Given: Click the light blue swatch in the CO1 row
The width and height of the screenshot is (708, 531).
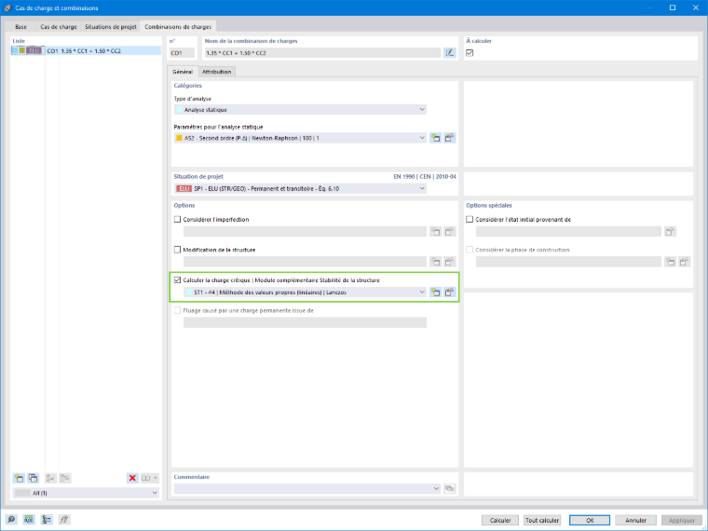Looking at the screenshot, I should [15, 50].
